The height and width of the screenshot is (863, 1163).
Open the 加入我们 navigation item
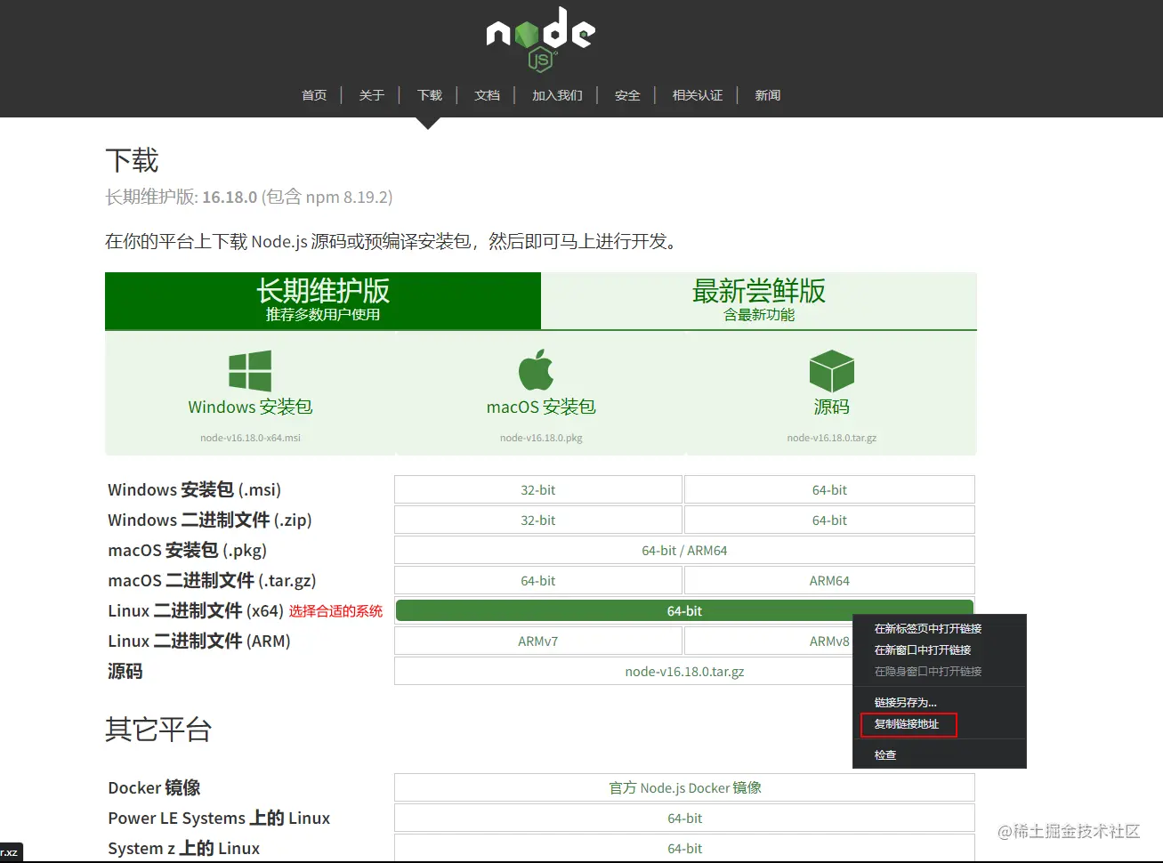click(558, 95)
